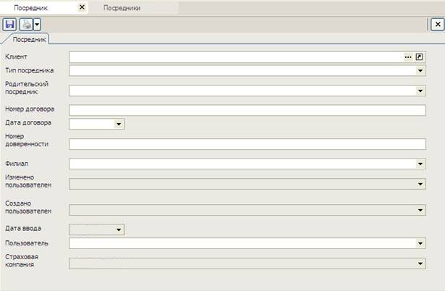Open the Print button dropdown arrow
The image size is (445, 291).
(x=36, y=24)
